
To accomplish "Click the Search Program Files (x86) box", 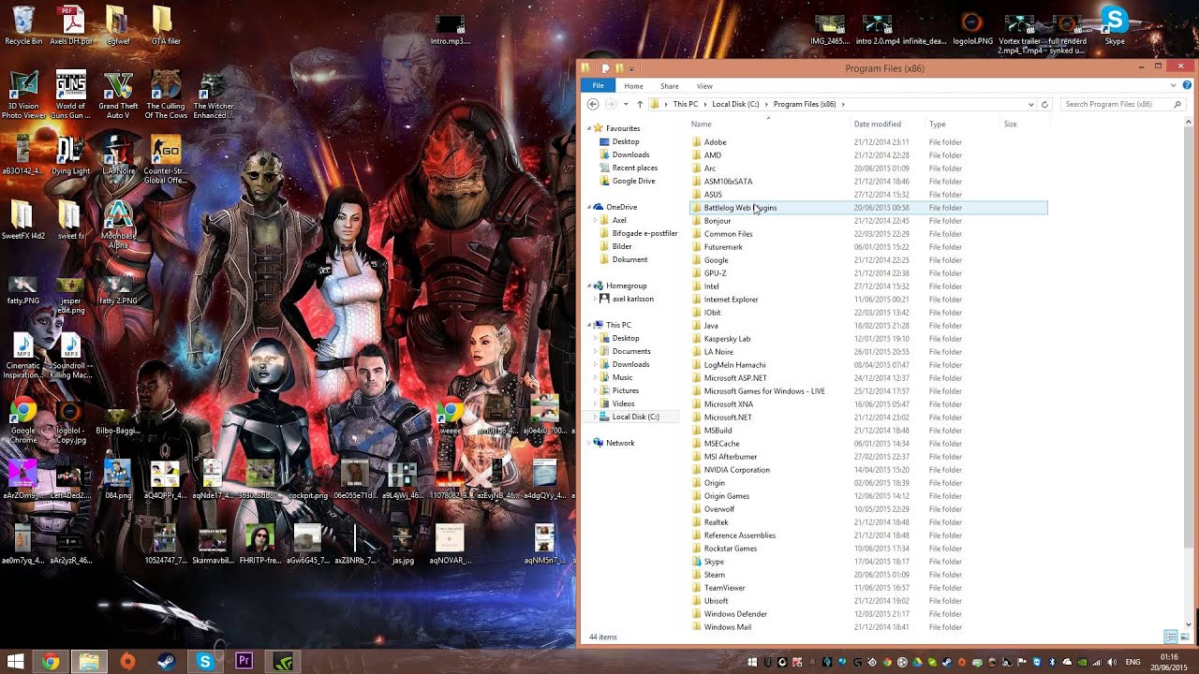I will tap(1122, 104).
